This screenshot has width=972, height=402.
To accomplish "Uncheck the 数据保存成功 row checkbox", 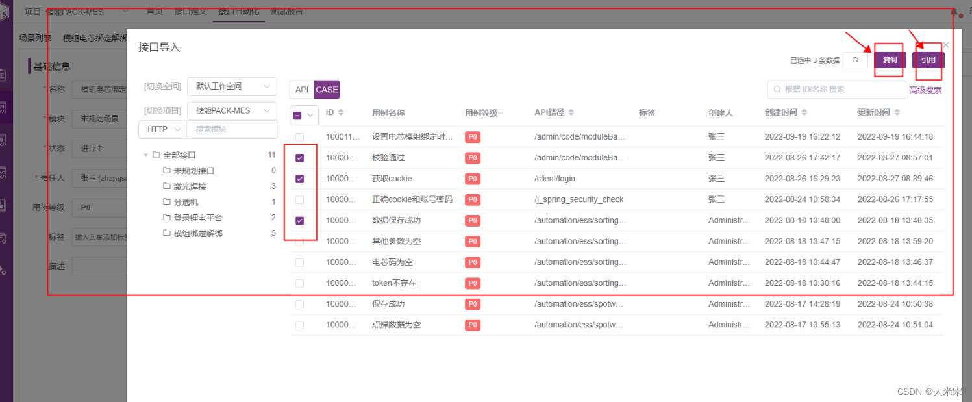I will pos(299,221).
